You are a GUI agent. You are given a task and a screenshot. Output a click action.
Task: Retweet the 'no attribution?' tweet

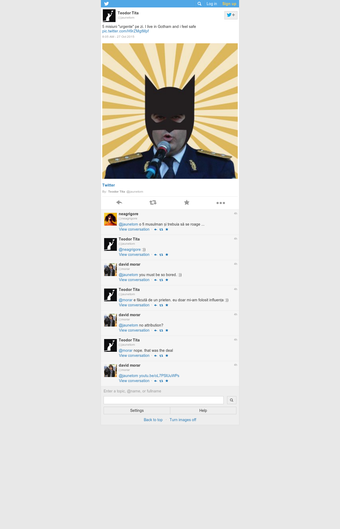click(161, 331)
